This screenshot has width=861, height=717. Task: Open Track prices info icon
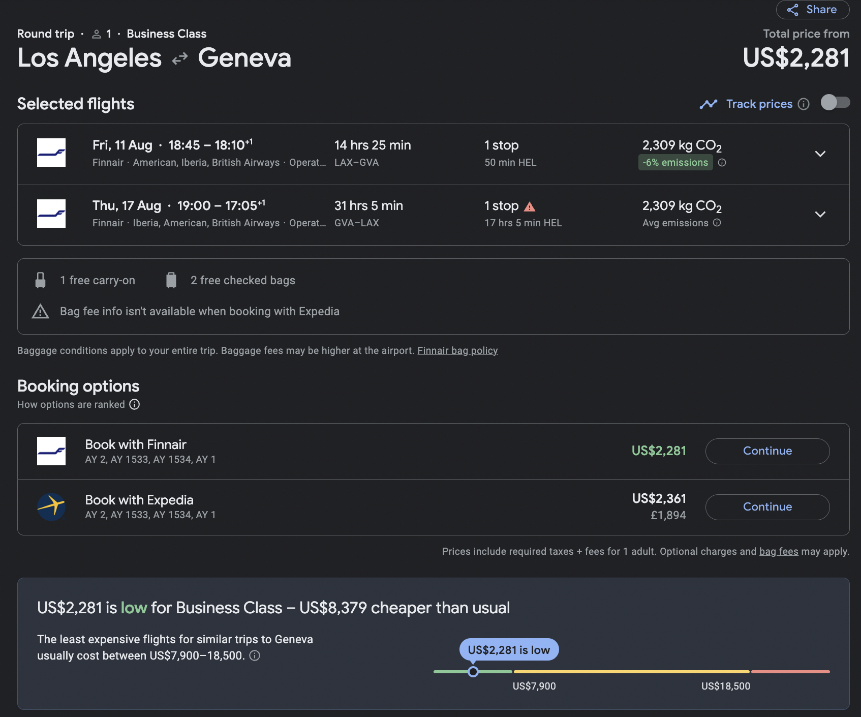click(804, 104)
